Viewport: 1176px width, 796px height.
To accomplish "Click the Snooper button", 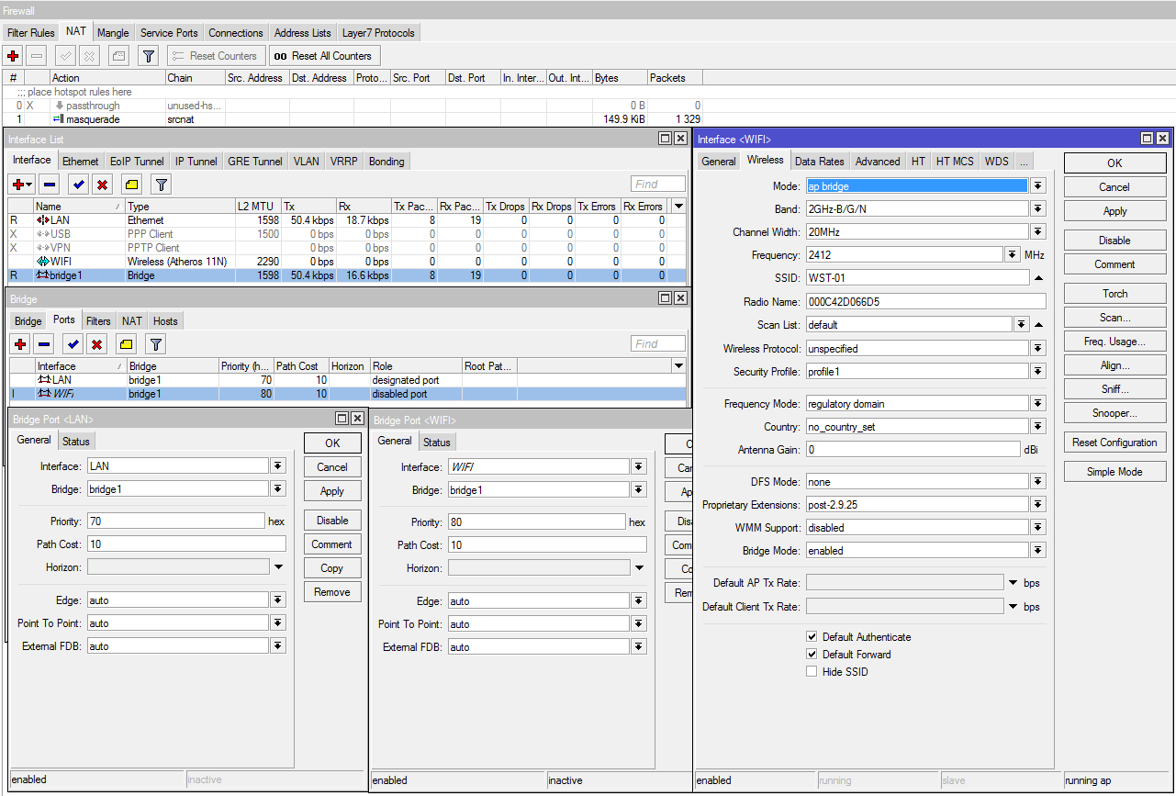I will pyautogui.click(x=1114, y=412).
